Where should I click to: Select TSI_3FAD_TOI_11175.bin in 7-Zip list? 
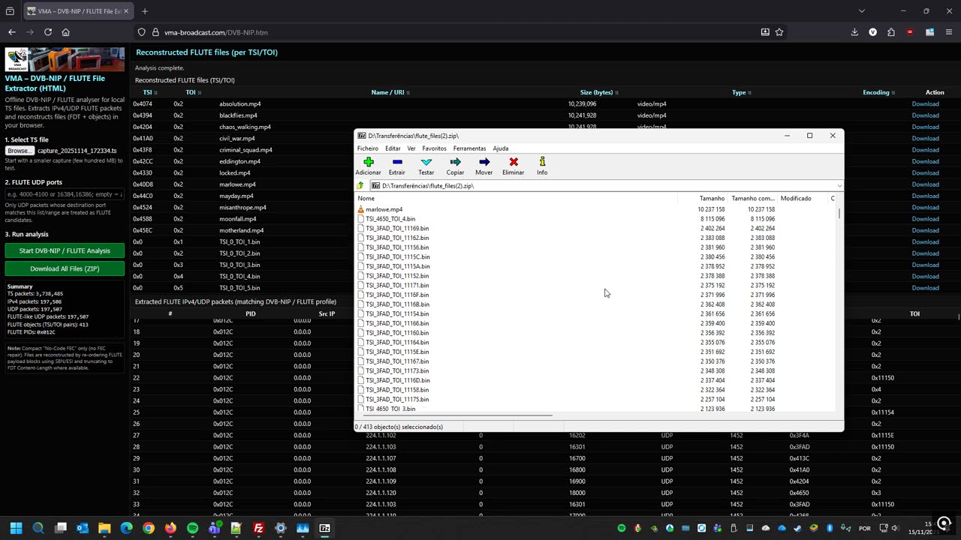click(397, 399)
